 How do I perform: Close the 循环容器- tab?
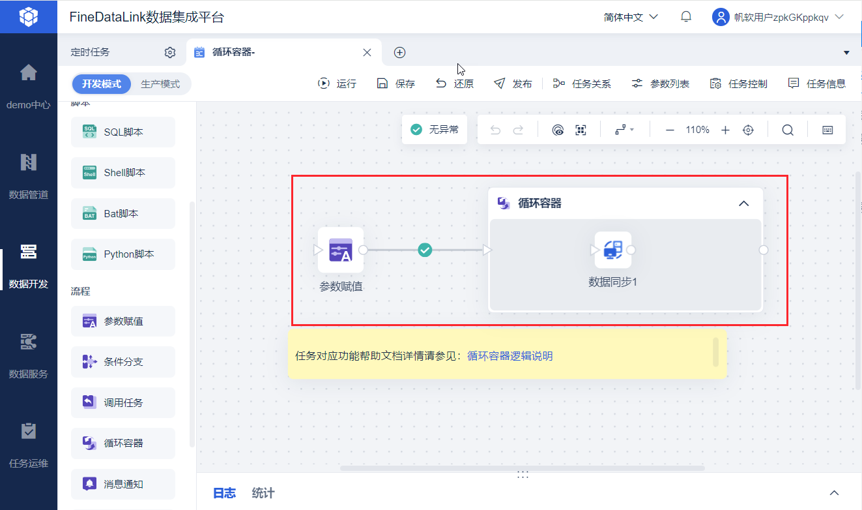367,52
